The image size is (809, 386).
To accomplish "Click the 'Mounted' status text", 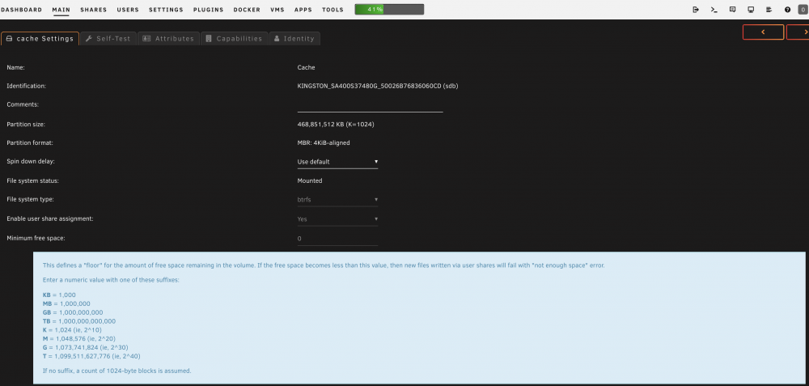I will (310, 181).
